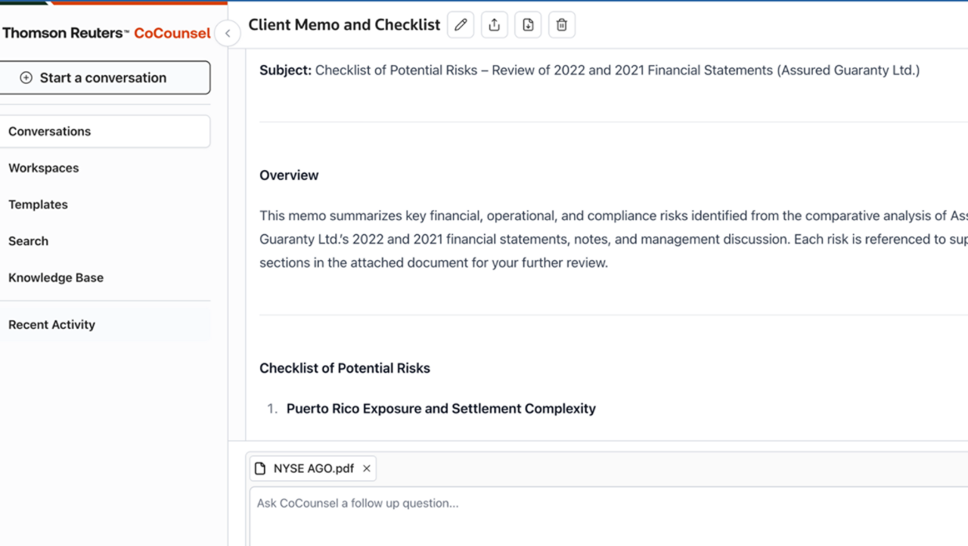The height and width of the screenshot is (546, 968).
Task: Click the Overview heading in memo
Action: [289, 175]
